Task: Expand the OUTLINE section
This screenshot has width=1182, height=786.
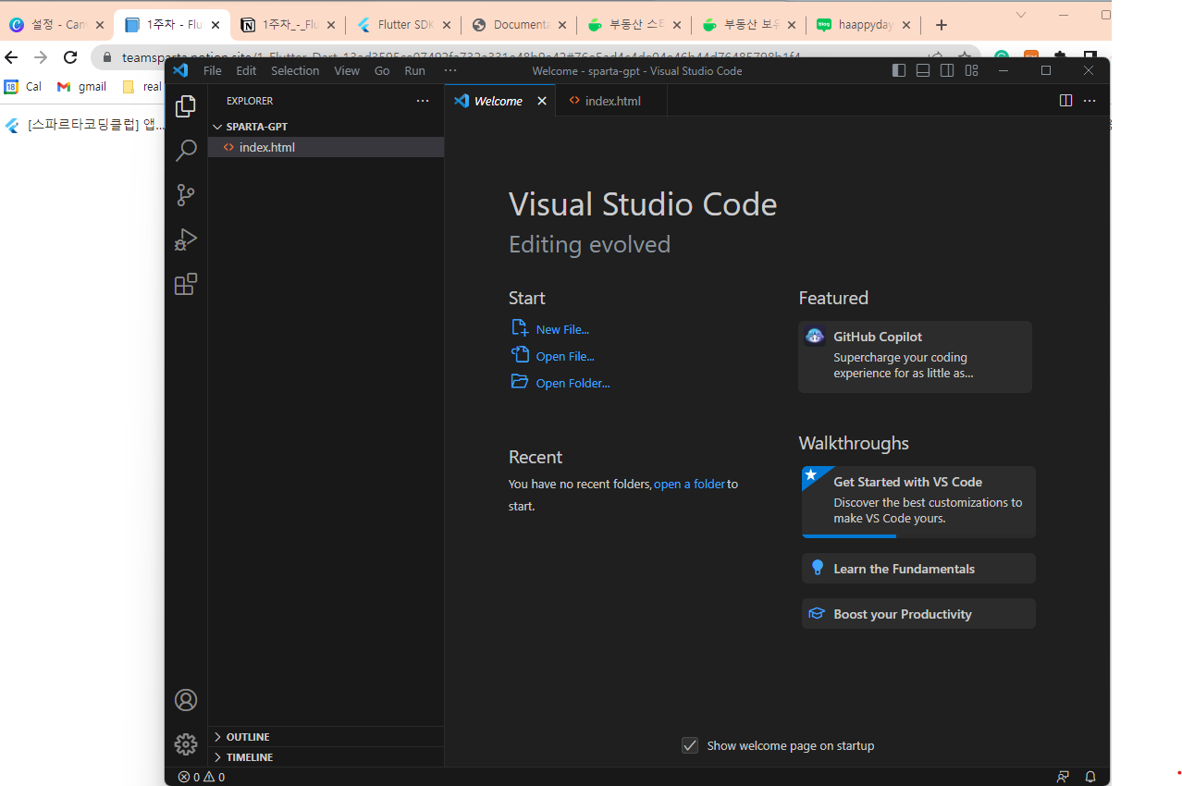Action: [326, 737]
